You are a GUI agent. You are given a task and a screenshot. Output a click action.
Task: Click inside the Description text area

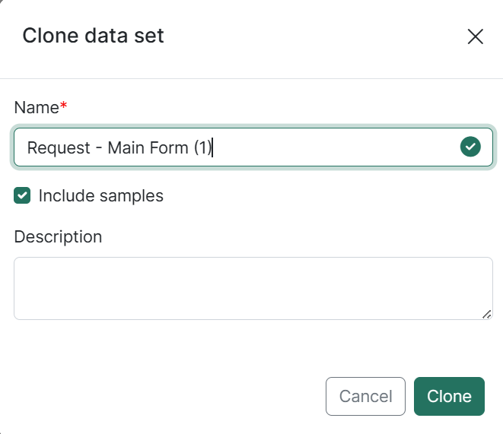tap(251, 287)
